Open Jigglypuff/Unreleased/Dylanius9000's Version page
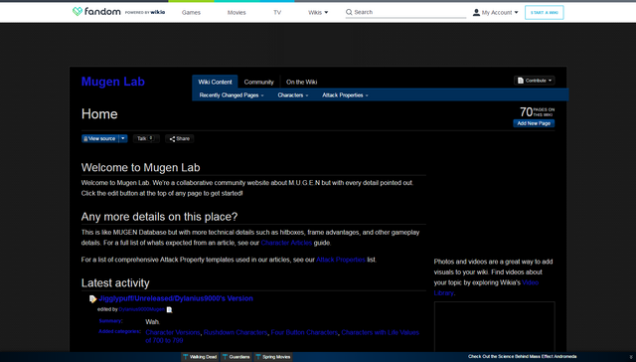Viewport: 636px width, 362px height. pyautogui.click(x=176, y=298)
